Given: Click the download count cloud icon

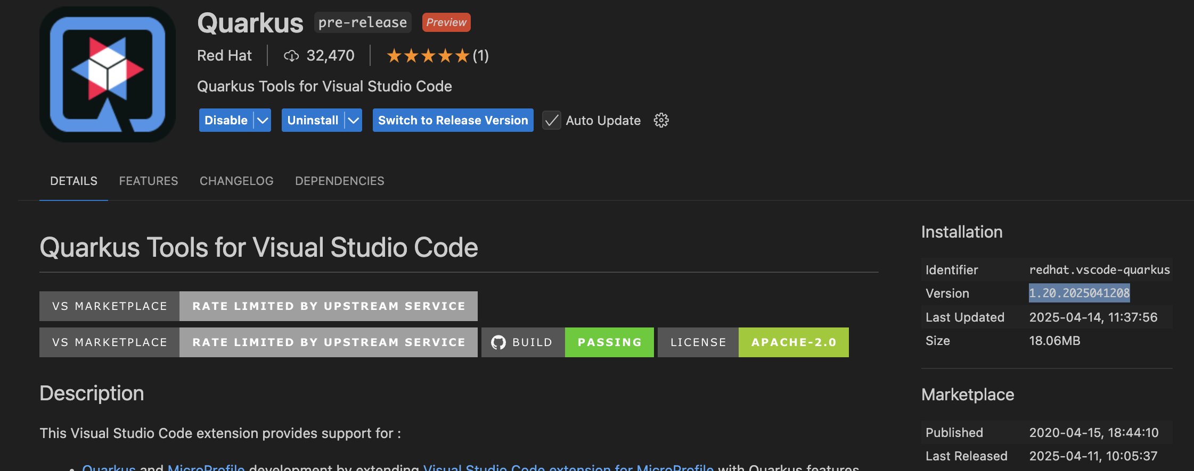Looking at the screenshot, I should (x=291, y=56).
